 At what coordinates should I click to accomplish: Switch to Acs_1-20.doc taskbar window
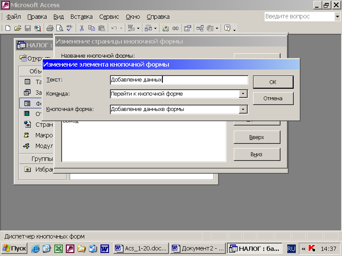click(x=141, y=248)
